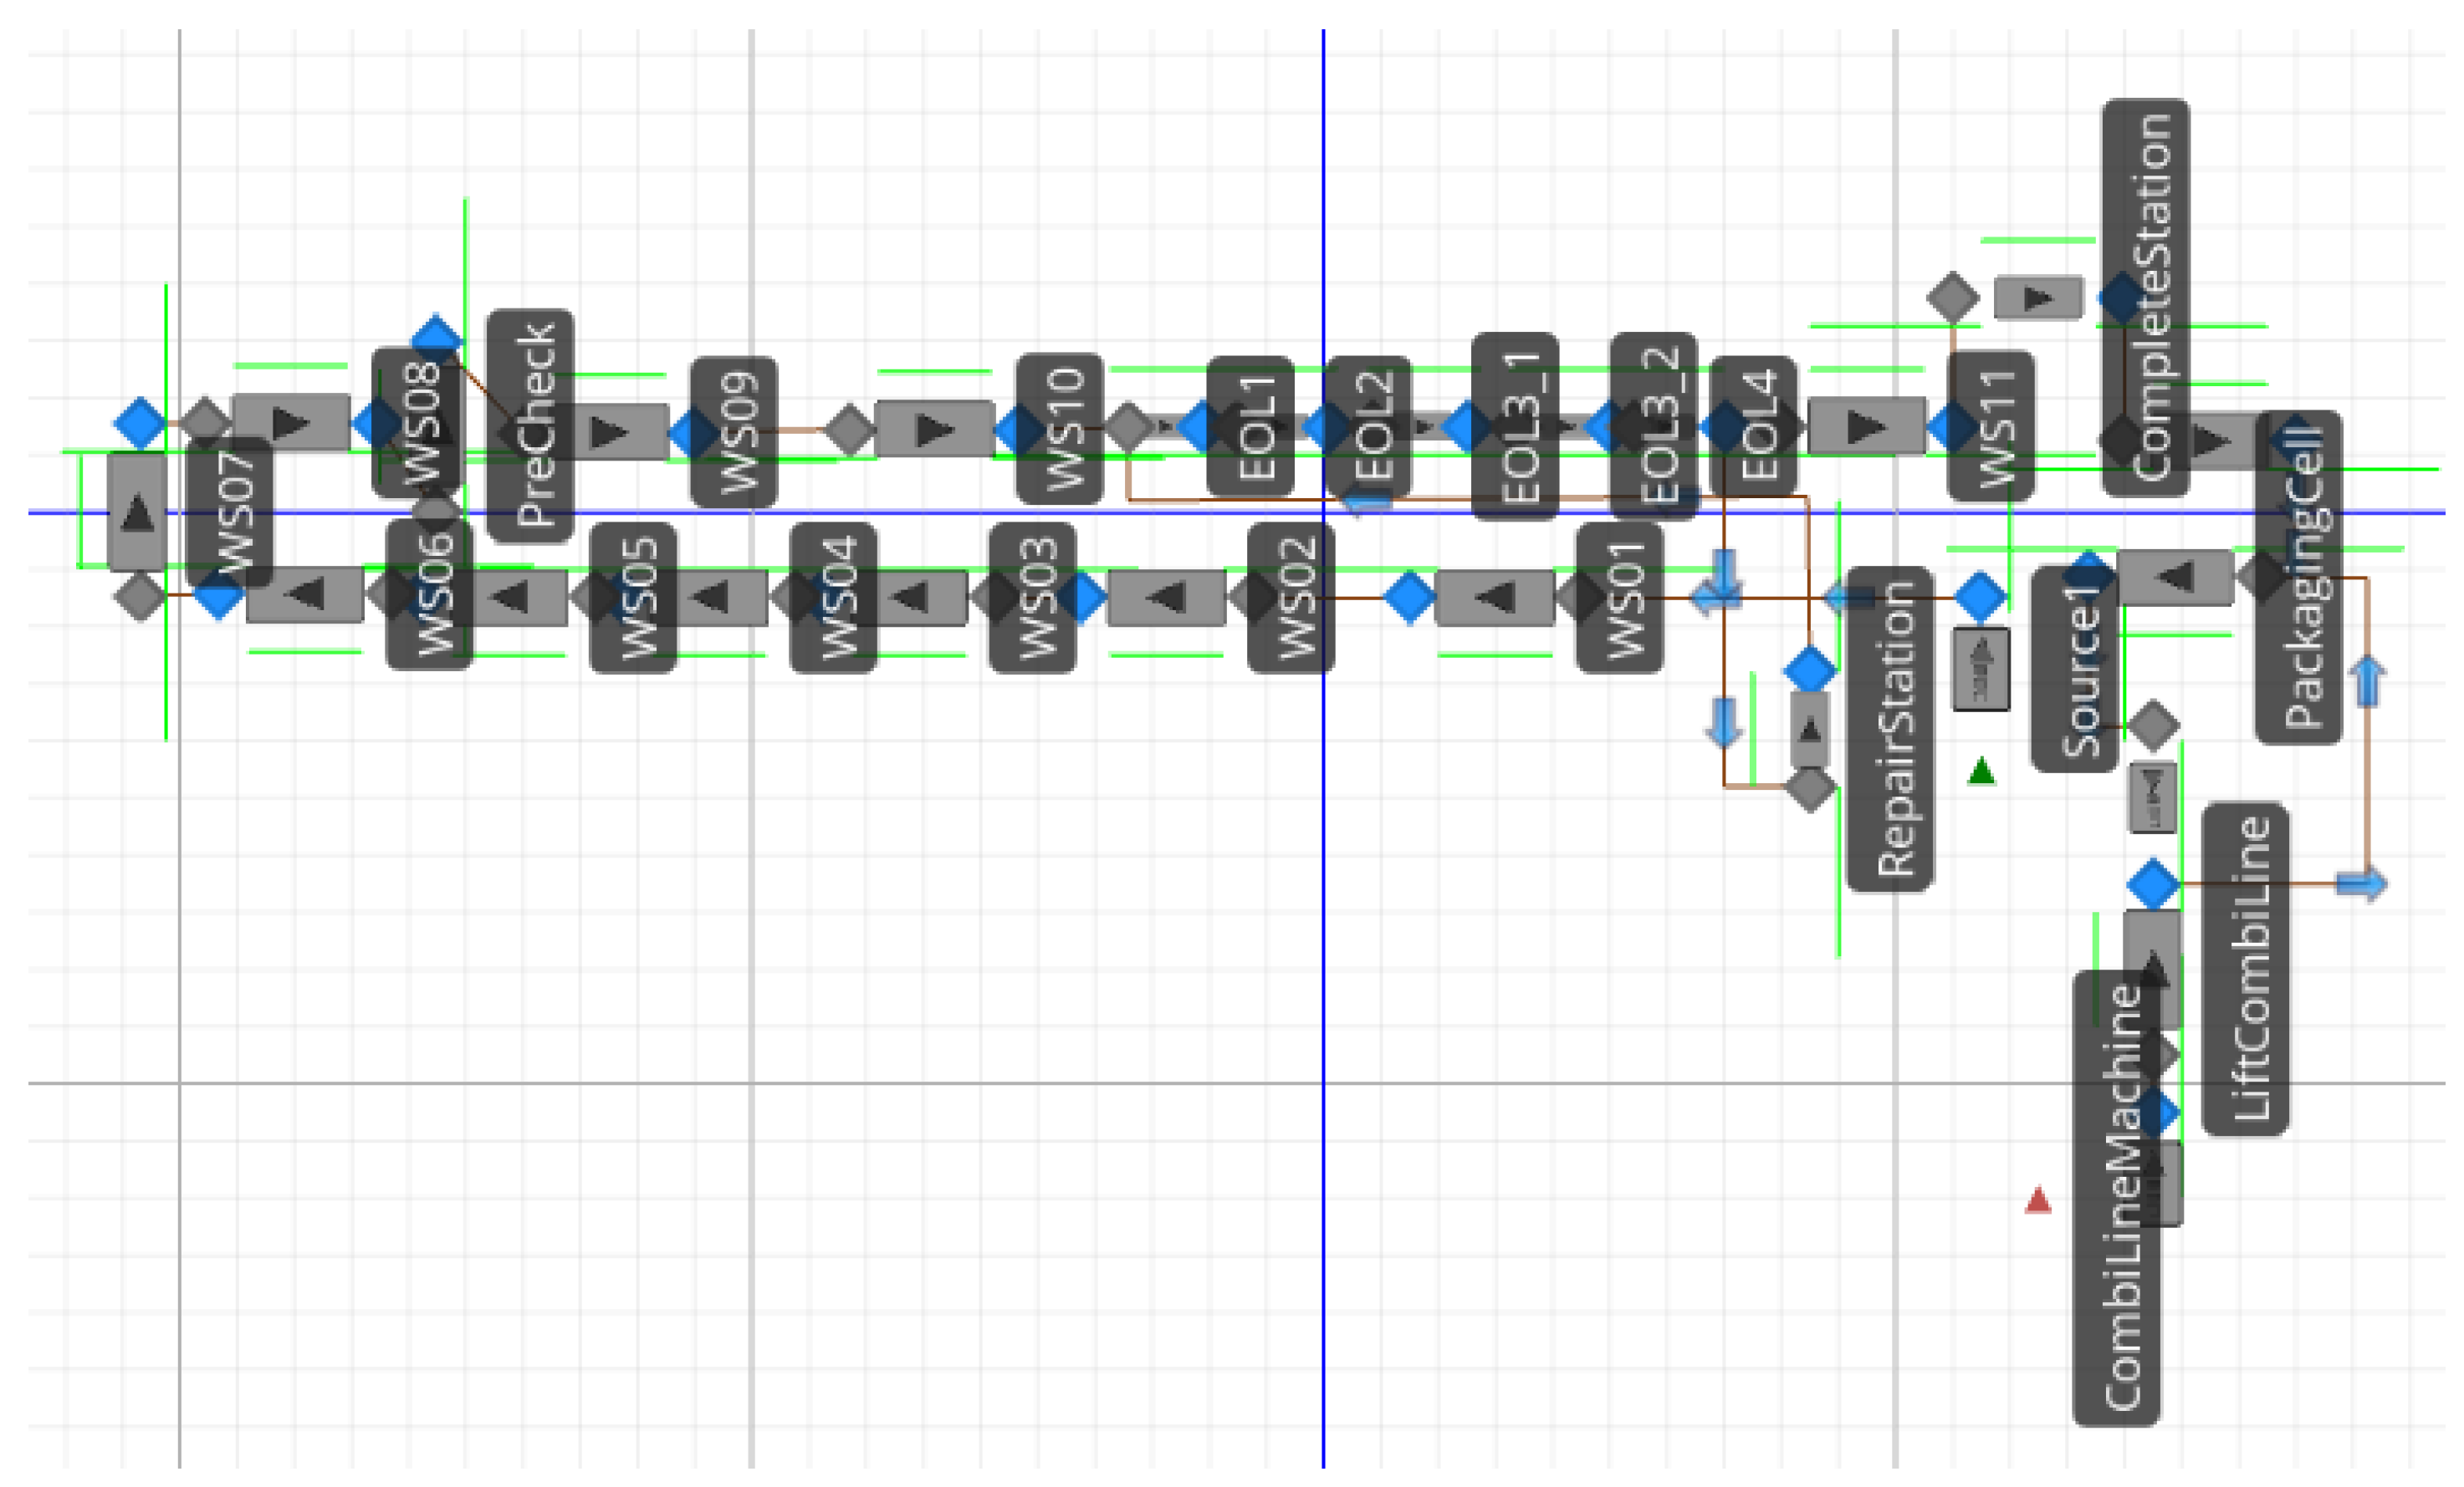Click conveyor arrow block left of WS07
2464x1487 pixels.
click(137, 512)
